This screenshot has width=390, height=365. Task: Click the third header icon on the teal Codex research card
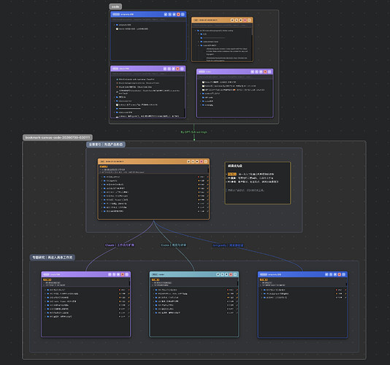click(226, 274)
